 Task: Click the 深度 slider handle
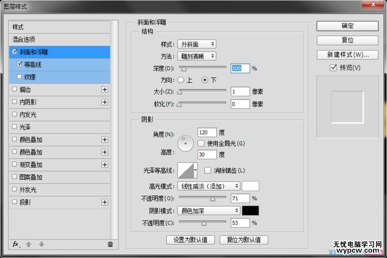[x=184, y=69]
